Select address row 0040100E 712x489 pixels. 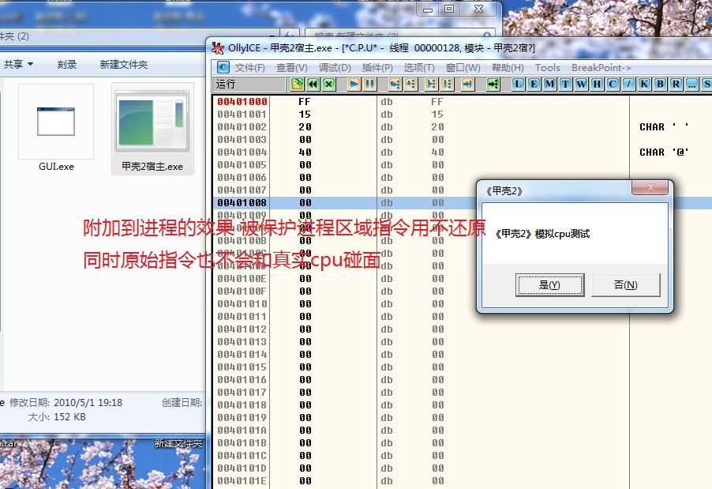242,279
